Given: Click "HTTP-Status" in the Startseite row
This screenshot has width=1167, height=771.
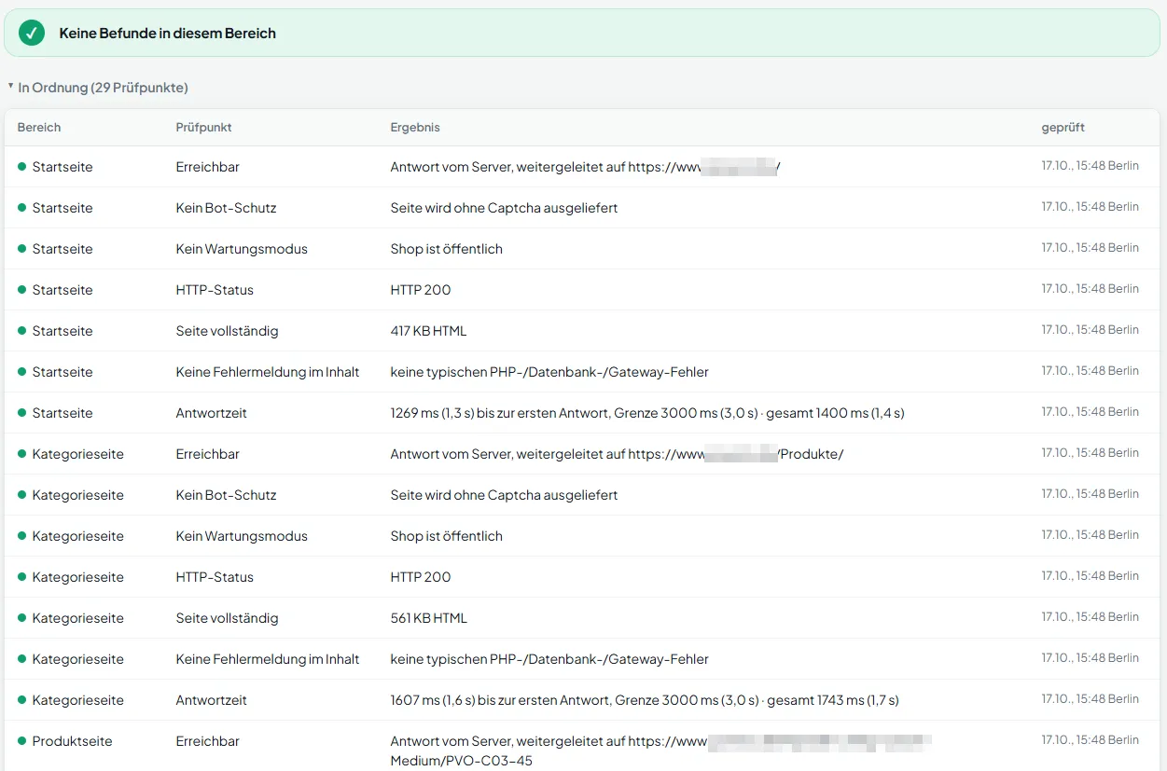Looking at the screenshot, I should pyautogui.click(x=215, y=290).
